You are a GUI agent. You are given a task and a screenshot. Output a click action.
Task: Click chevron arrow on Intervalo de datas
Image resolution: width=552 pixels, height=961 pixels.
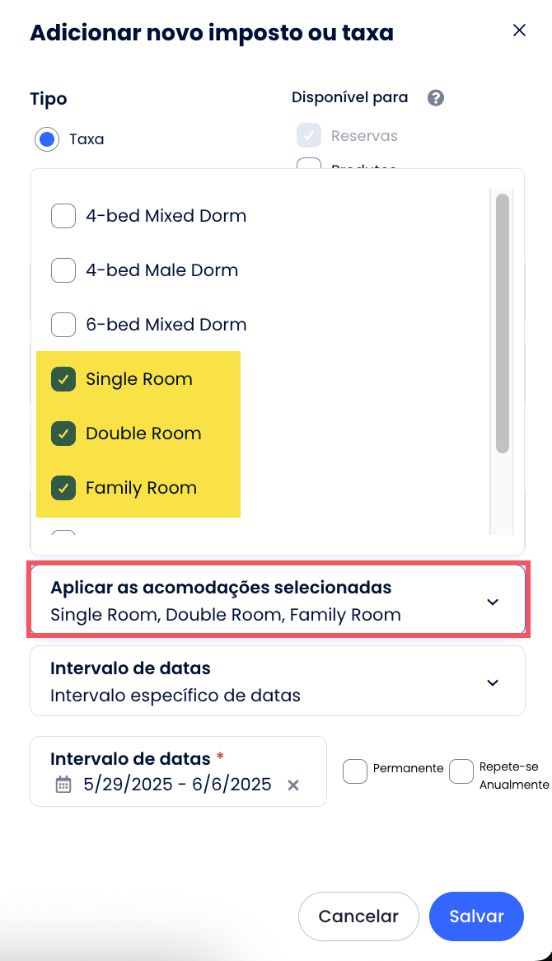click(x=493, y=682)
